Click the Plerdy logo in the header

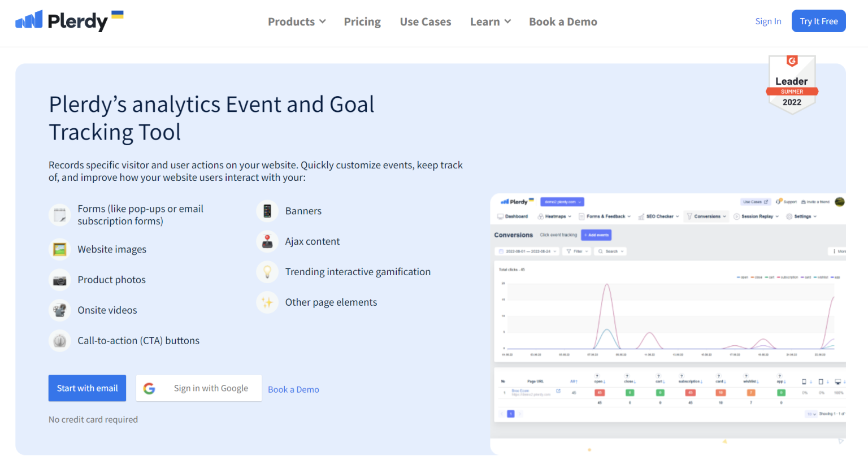67,21
